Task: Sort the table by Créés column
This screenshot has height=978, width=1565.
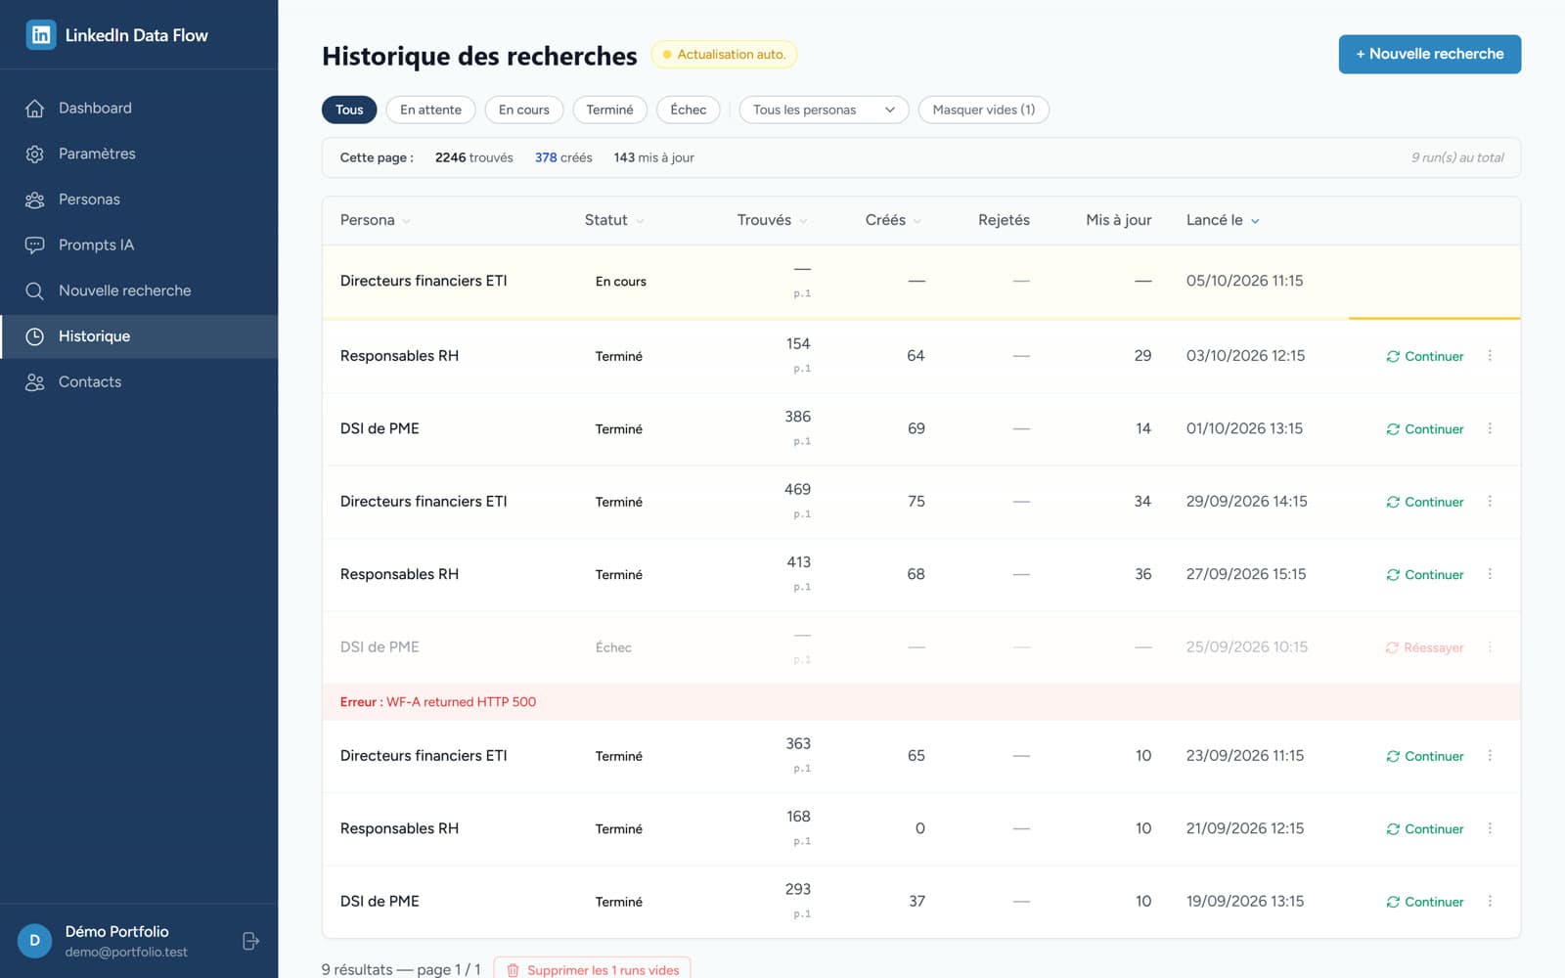Action: 893,220
